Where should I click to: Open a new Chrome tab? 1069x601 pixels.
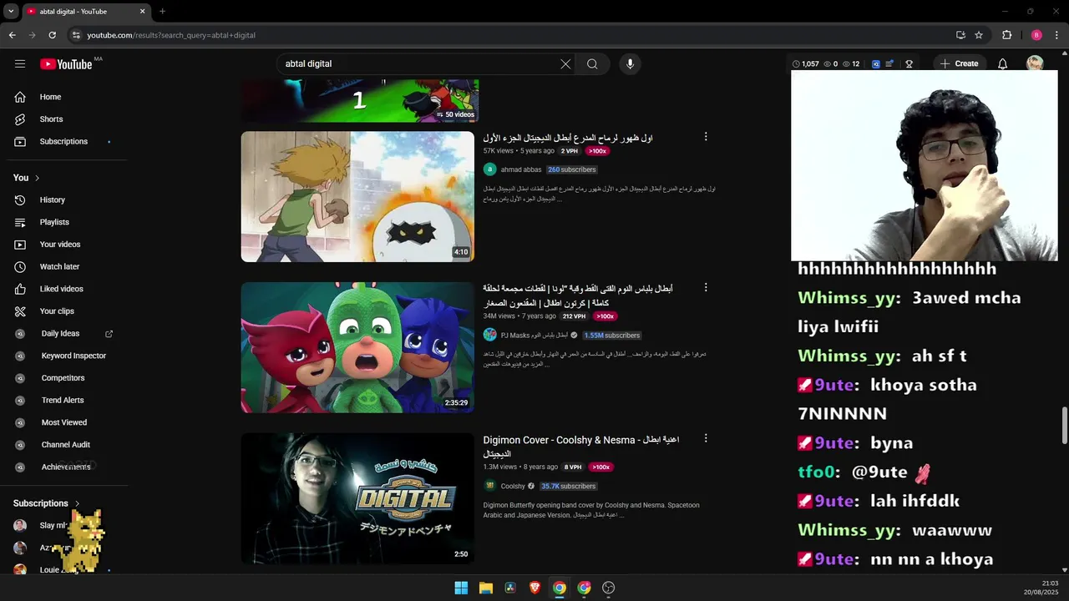[x=162, y=12]
